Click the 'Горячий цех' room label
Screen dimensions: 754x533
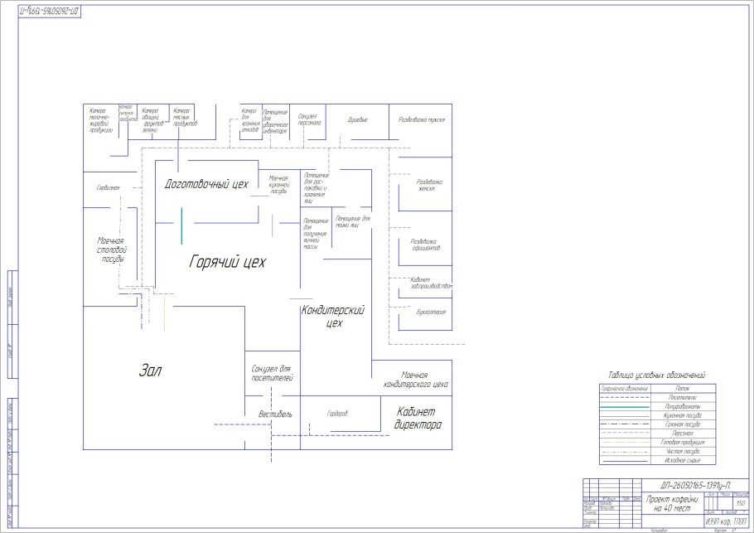point(227,262)
